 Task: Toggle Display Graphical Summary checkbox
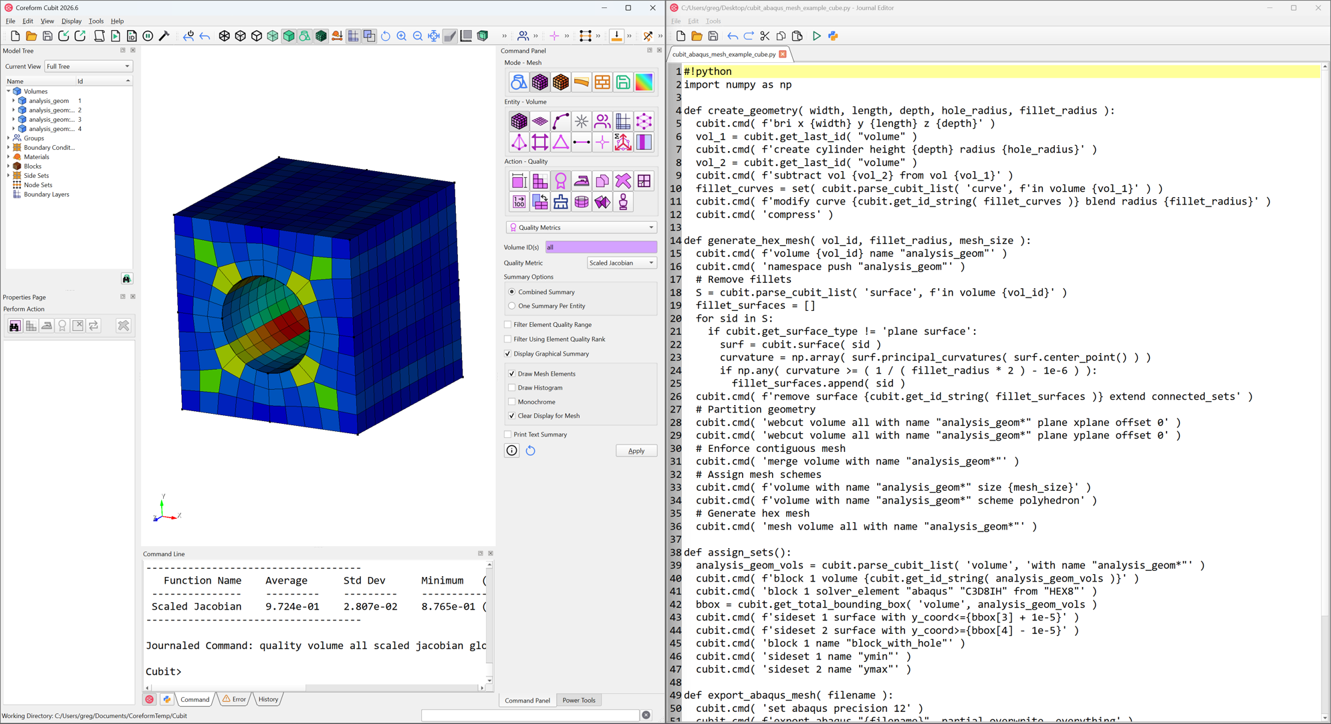(x=508, y=354)
